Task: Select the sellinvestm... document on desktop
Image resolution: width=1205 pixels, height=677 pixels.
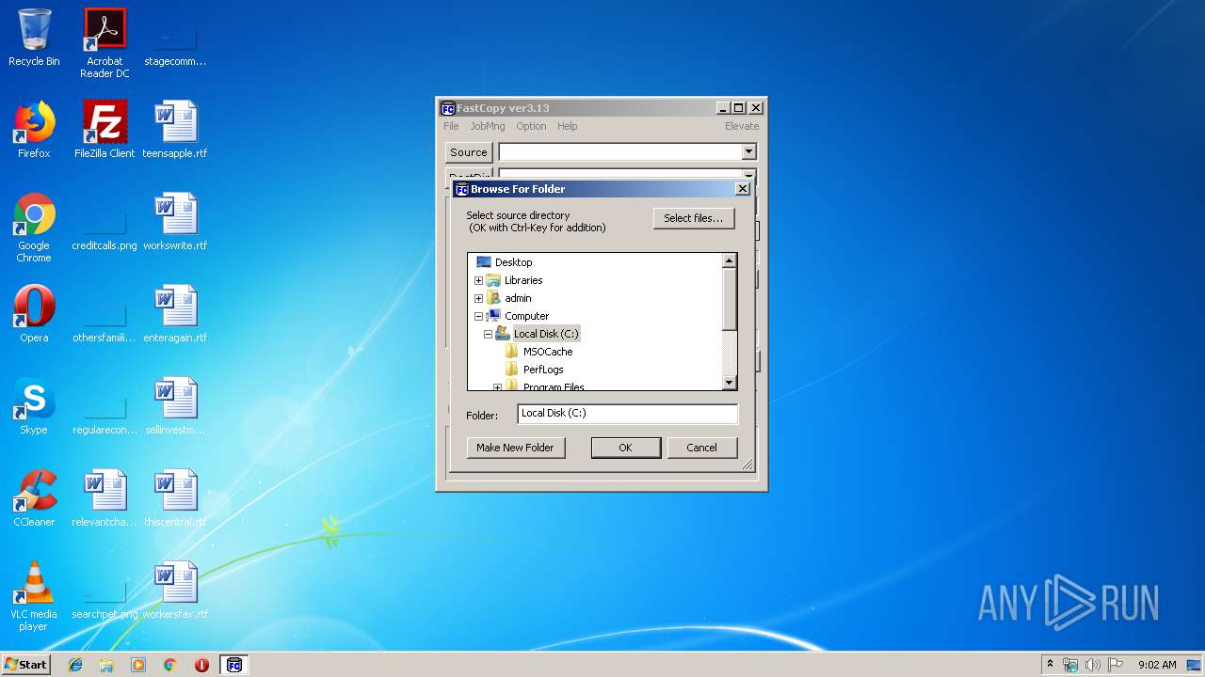Action: [x=175, y=406]
